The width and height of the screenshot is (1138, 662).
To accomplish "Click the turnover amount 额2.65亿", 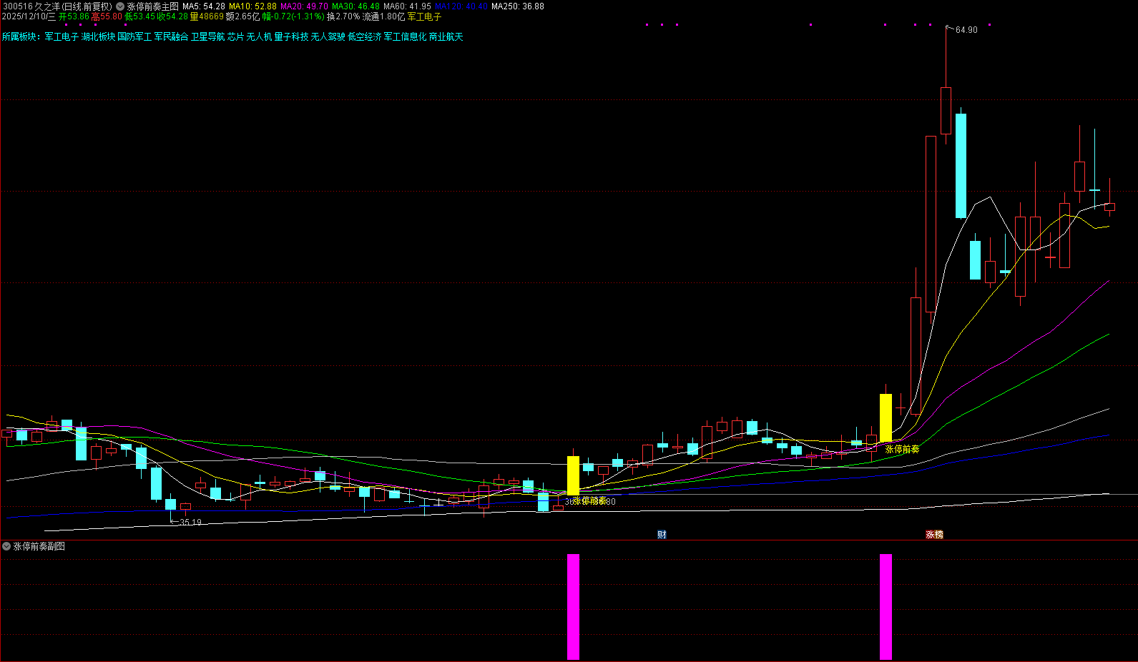I will pyautogui.click(x=243, y=16).
